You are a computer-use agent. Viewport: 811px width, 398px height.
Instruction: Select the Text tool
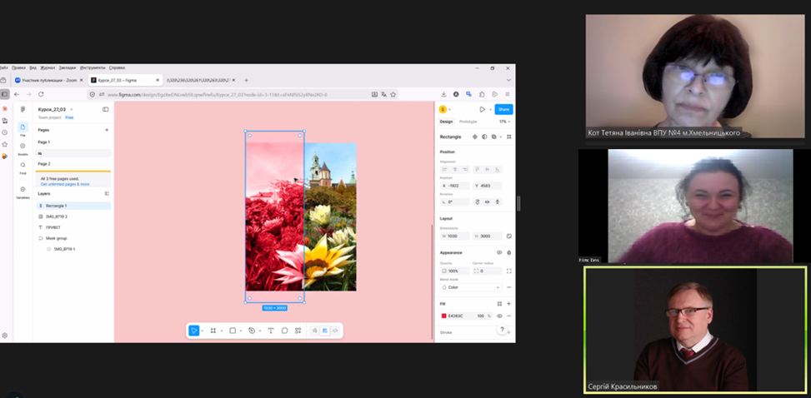tap(270, 331)
